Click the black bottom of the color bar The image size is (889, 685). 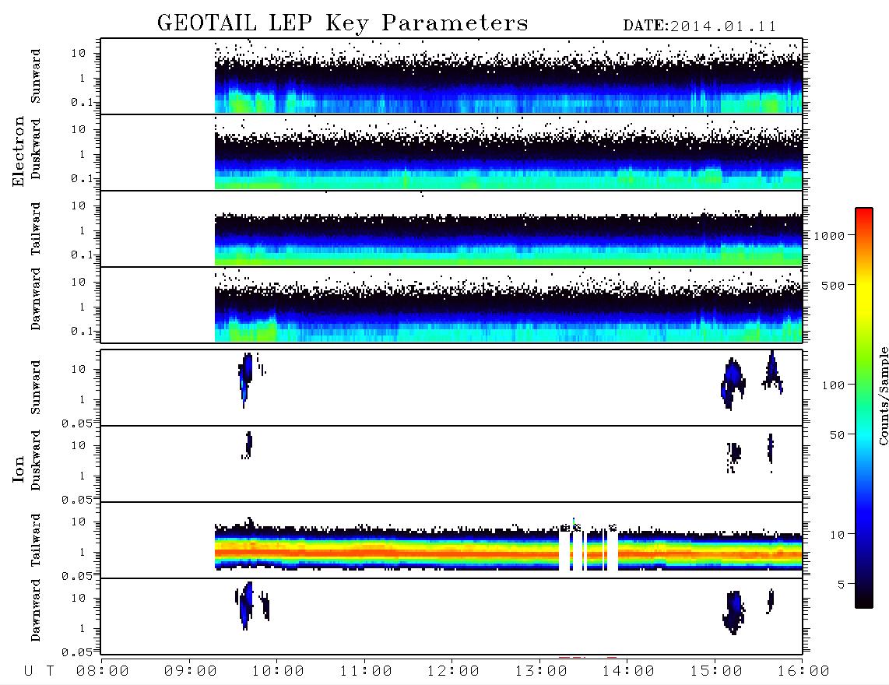(x=864, y=599)
